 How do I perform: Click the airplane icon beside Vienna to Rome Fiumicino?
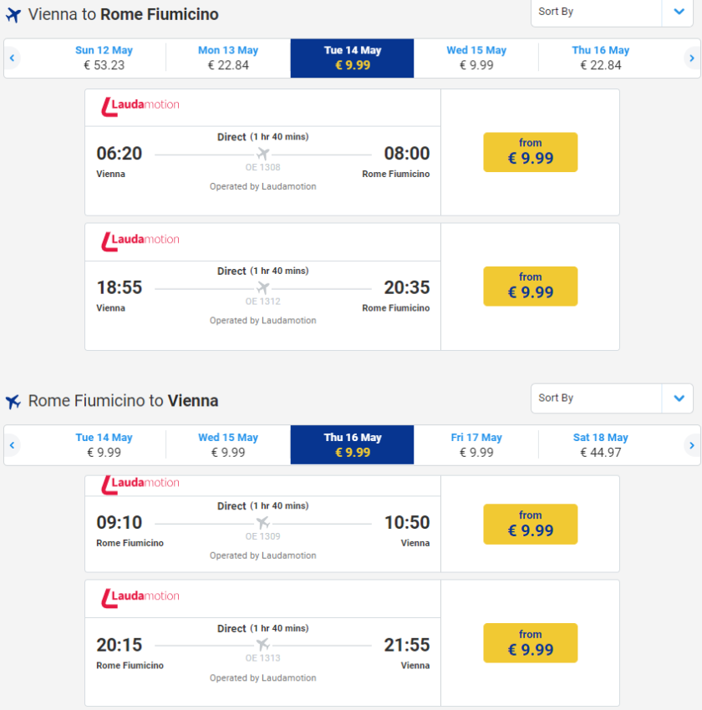click(x=13, y=15)
